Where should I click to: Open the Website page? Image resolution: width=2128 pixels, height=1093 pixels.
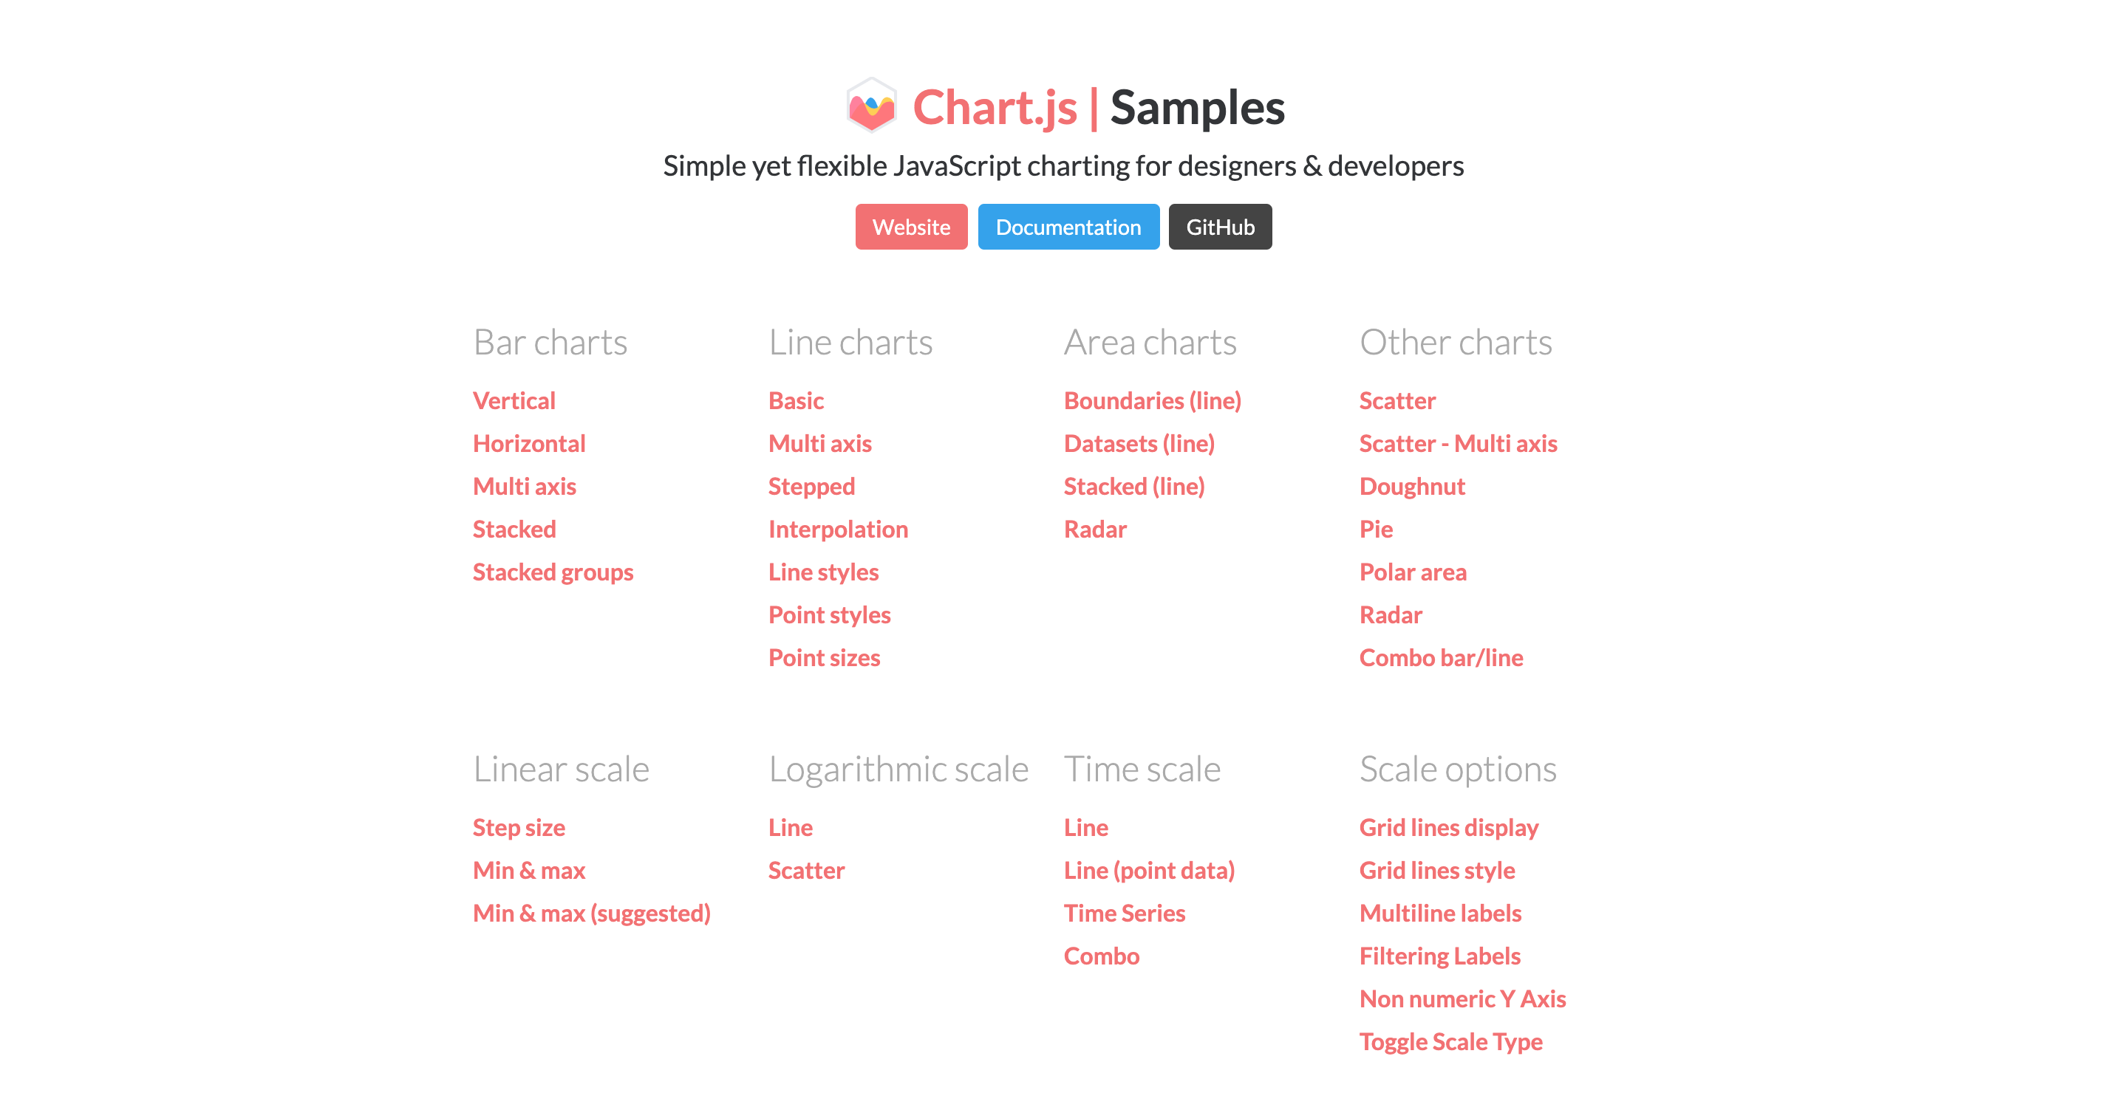click(911, 226)
